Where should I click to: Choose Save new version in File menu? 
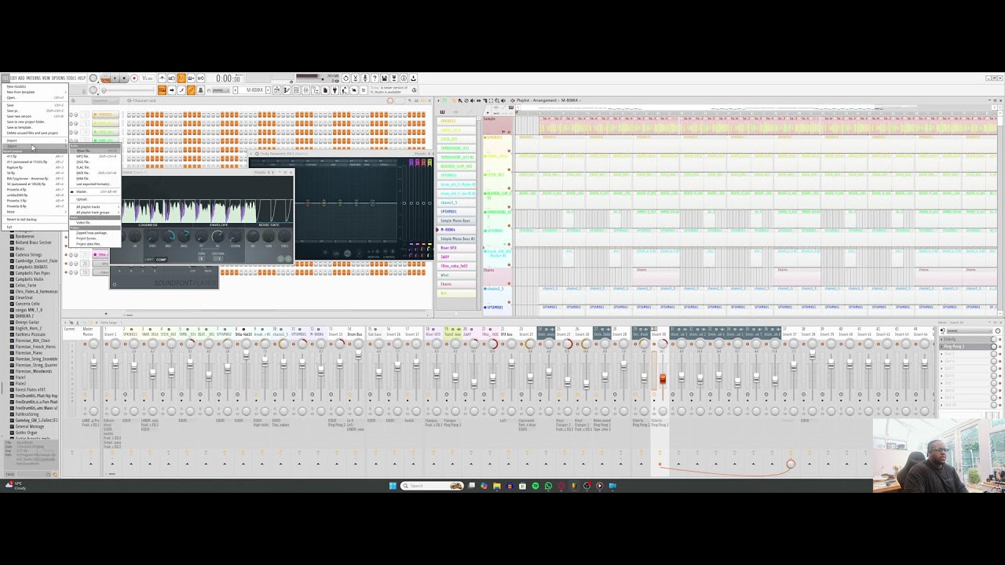[36, 116]
